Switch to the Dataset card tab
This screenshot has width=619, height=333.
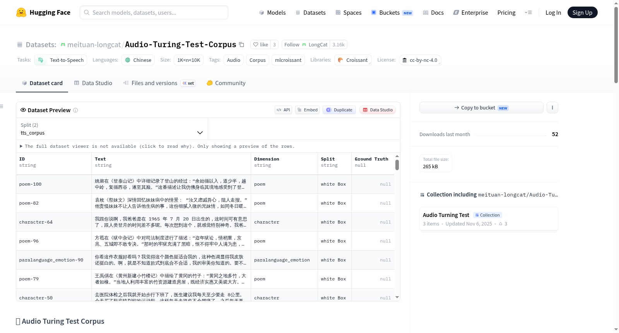(x=42, y=83)
